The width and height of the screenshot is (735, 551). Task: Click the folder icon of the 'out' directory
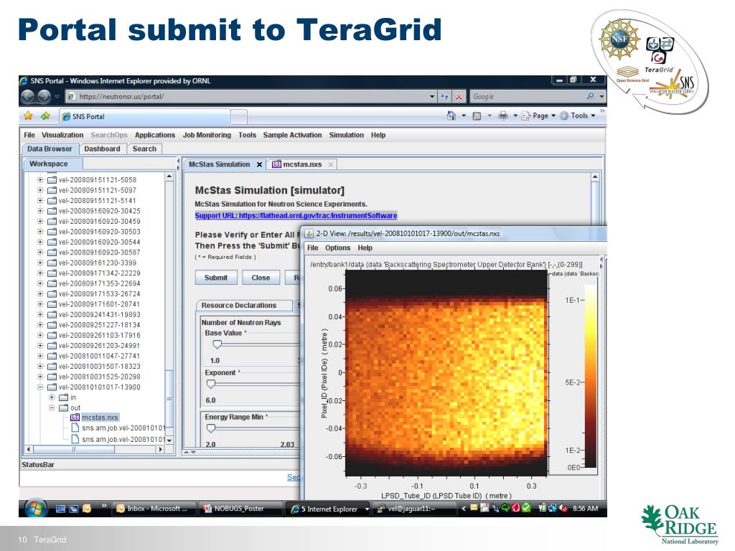(64, 408)
